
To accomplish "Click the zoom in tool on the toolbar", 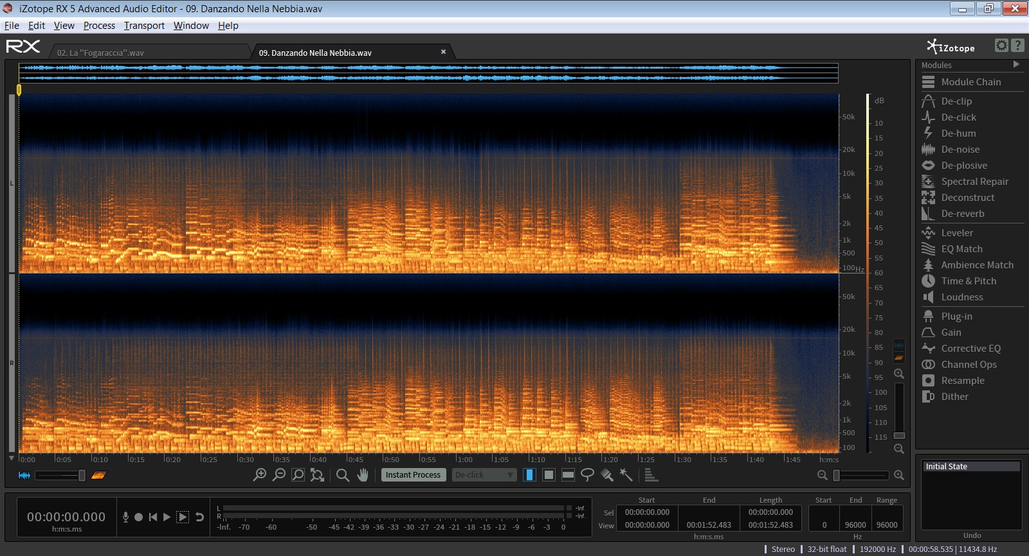I will point(260,475).
